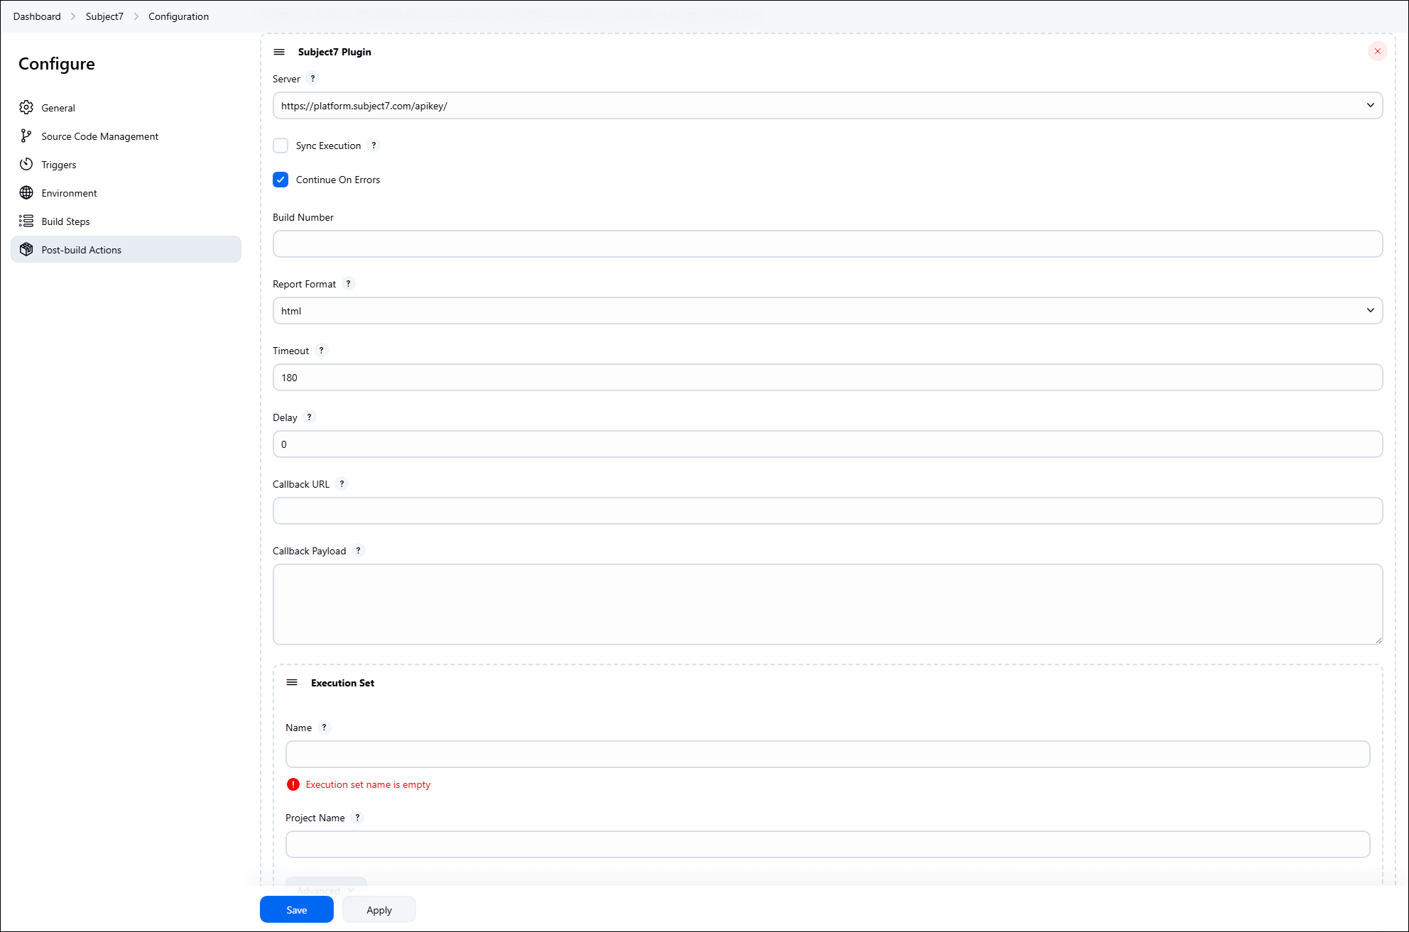The height and width of the screenshot is (932, 1409).
Task: Go to Dashboard in the breadcrumb
Action: tap(37, 16)
